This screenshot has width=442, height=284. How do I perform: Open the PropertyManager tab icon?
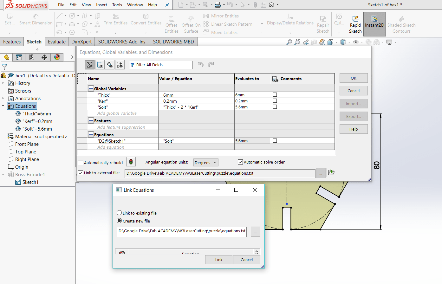tap(19, 57)
